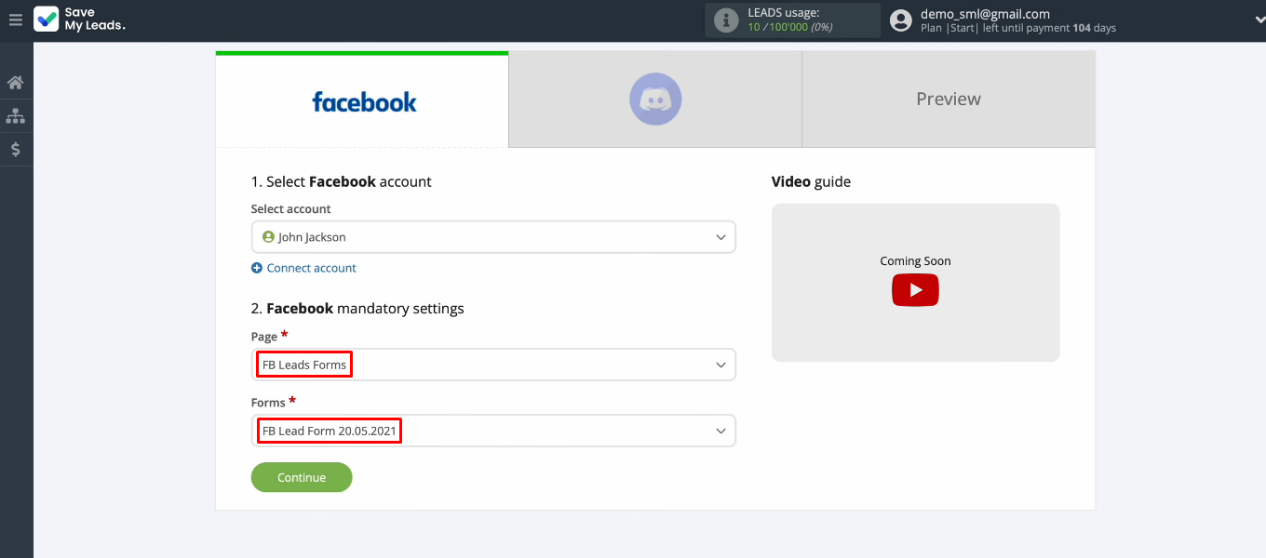Click the Save My Leads brand name
The width and height of the screenshot is (1266, 558).
point(95,20)
